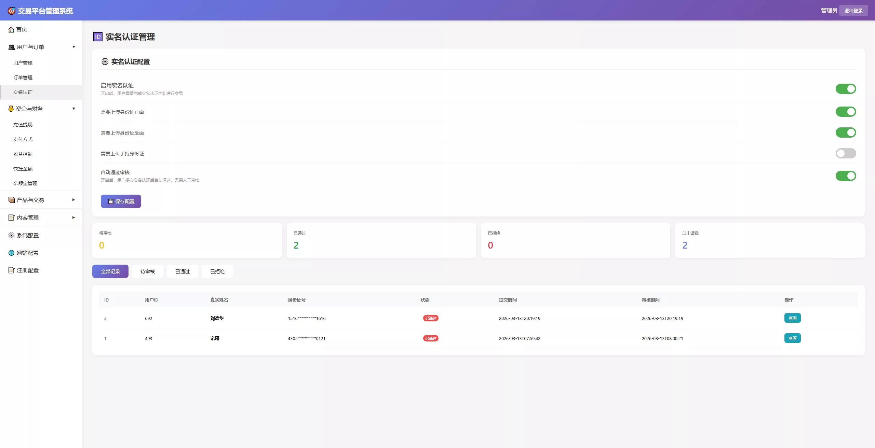
Task: Switch to the 待审核 filter tab
Action: pos(147,271)
